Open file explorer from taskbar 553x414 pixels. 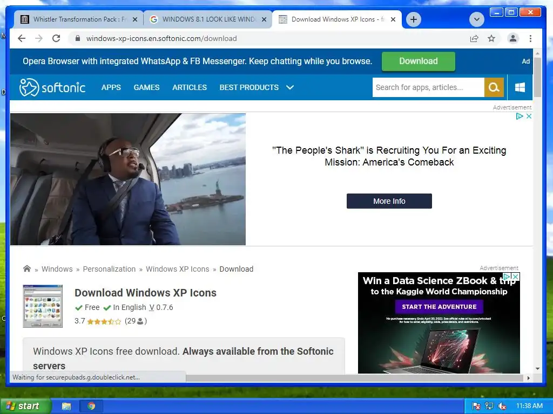66,406
